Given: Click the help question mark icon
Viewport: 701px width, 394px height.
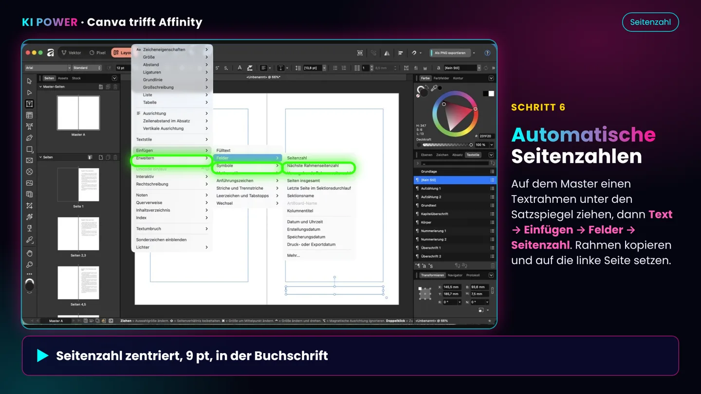Looking at the screenshot, I should pos(487,53).
